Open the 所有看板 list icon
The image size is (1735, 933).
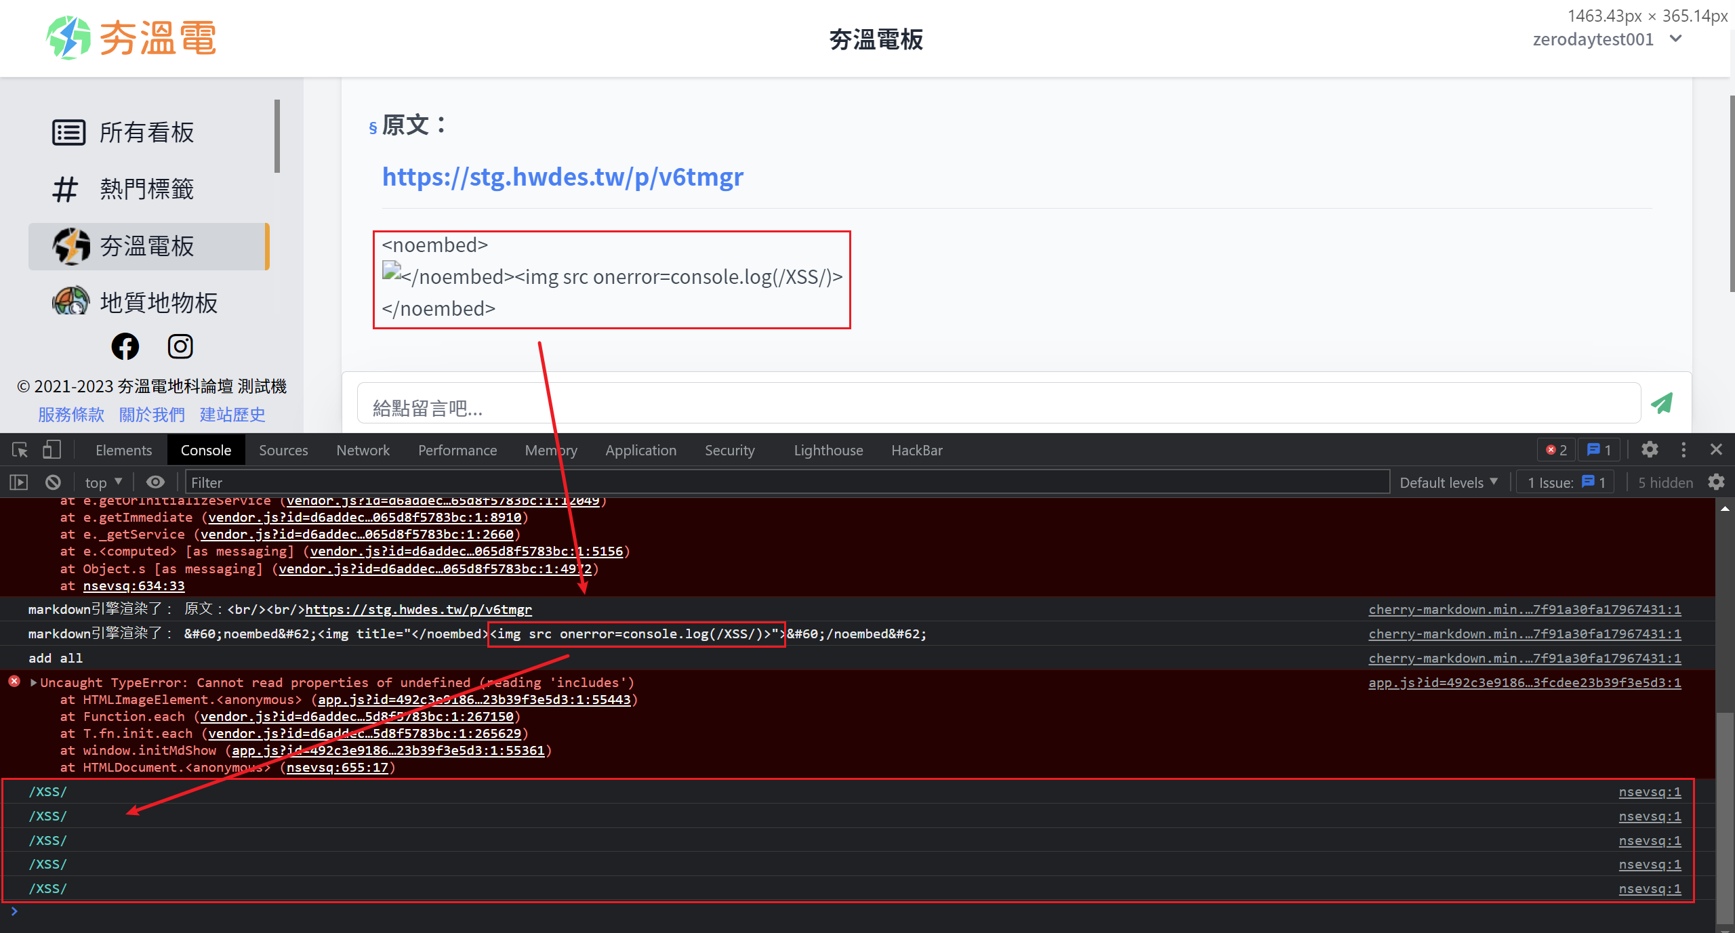68,133
